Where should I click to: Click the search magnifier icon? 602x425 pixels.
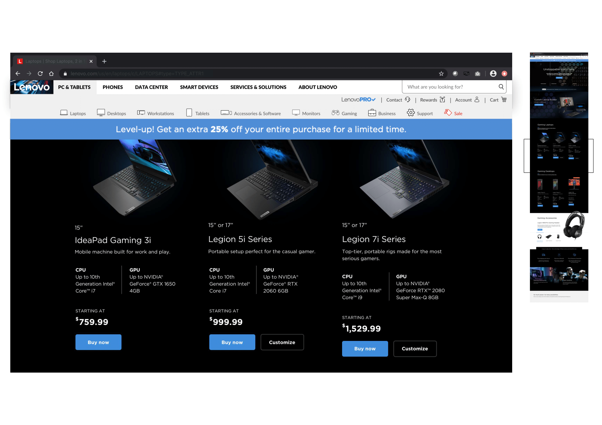coord(501,87)
